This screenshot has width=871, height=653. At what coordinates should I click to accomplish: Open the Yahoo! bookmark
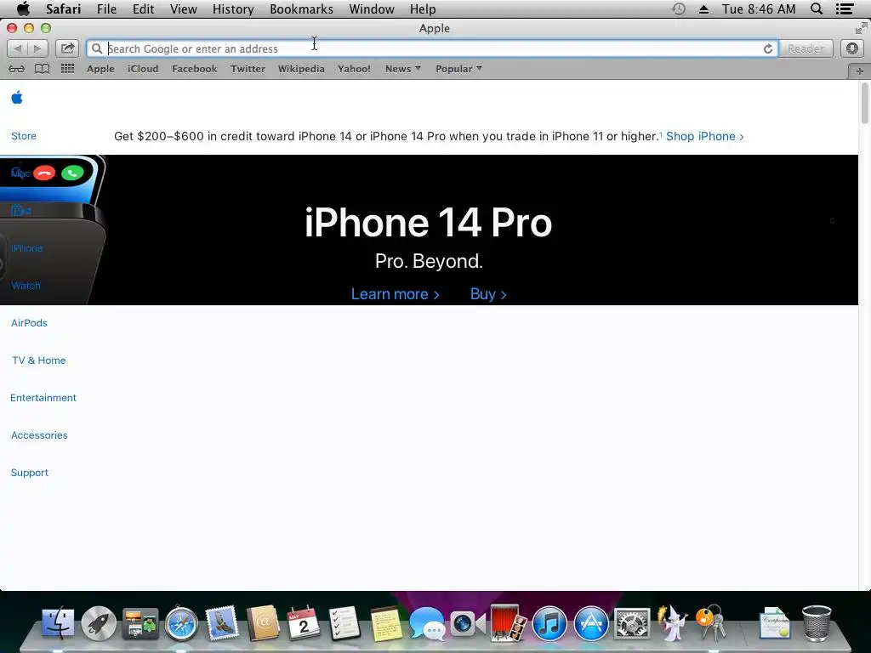pyautogui.click(x=354, y=69)
